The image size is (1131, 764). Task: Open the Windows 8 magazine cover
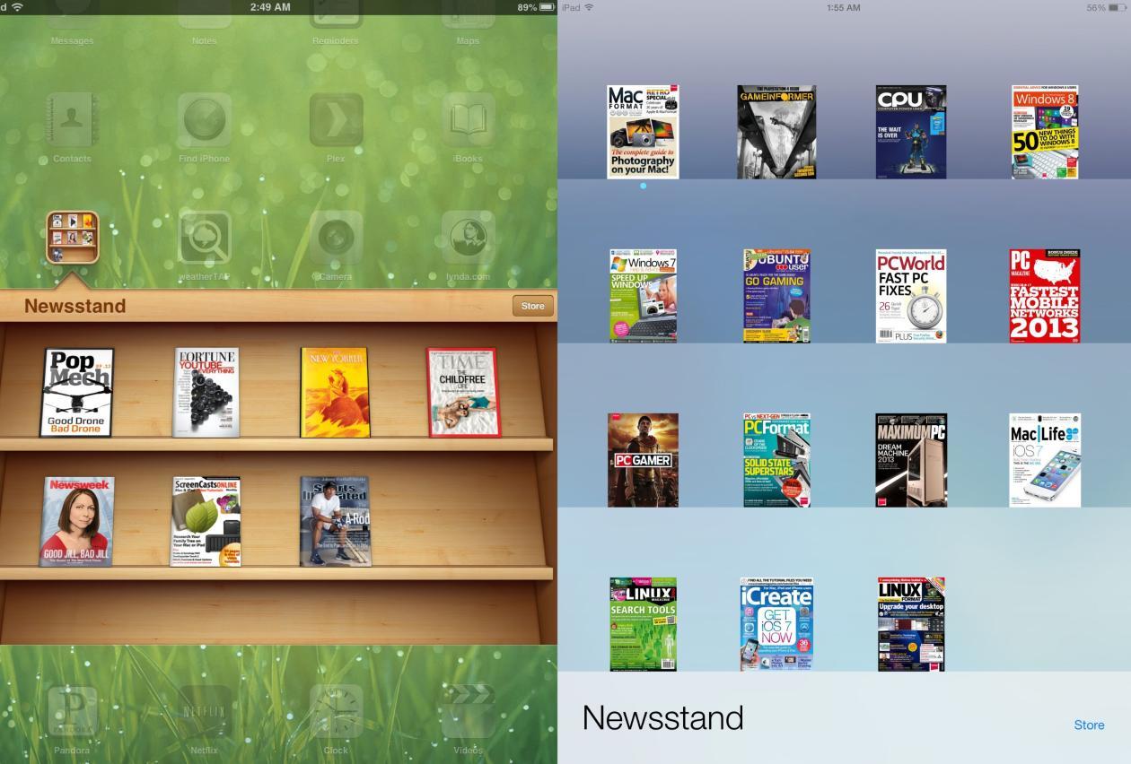pos(1045,132)
